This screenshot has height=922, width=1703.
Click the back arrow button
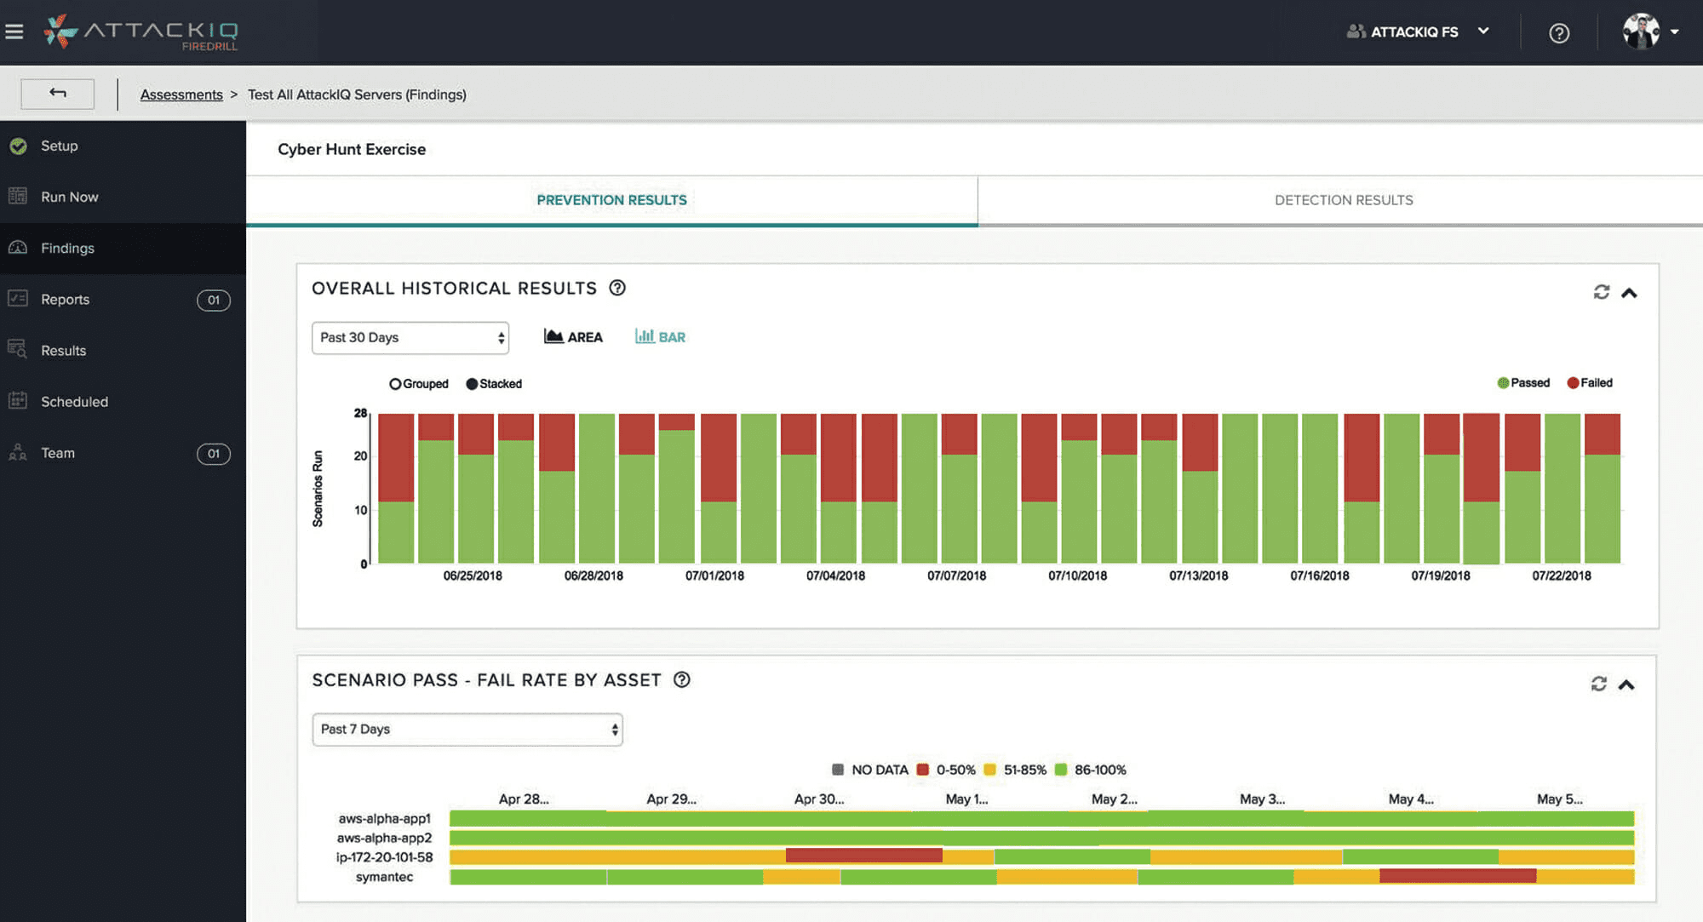pos(57,94)
